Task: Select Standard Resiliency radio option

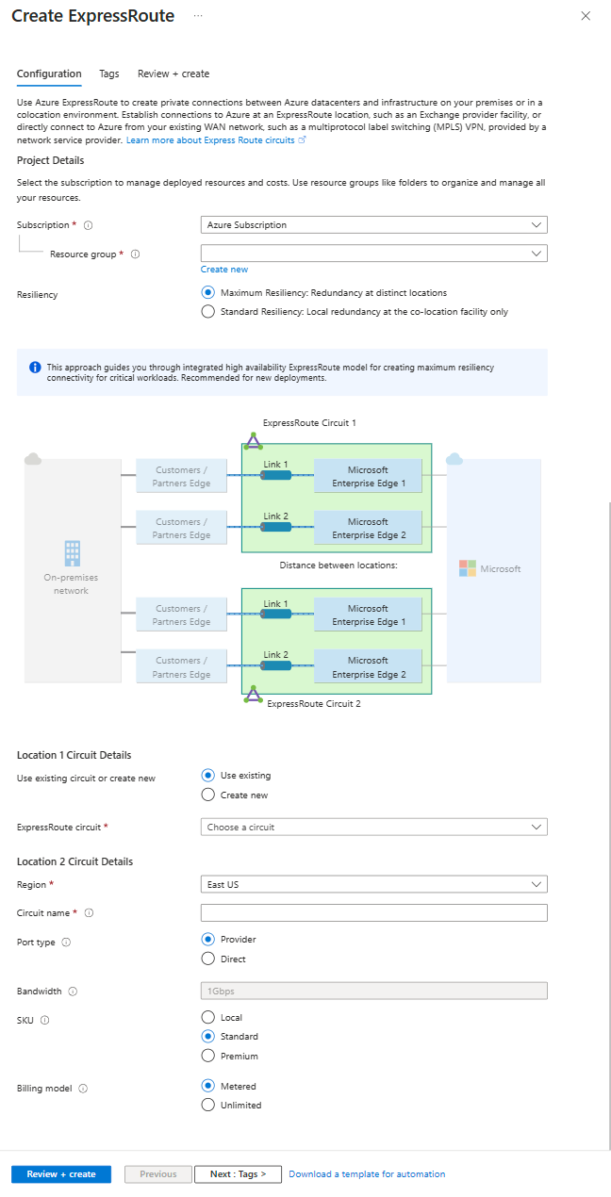Action: tap(208, 312)
